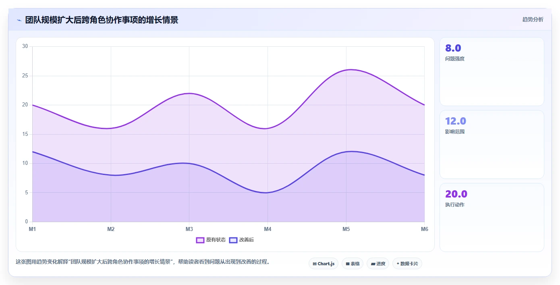Click the y-axis value 10
The image size is (560, 285).
click(x=25, y=163)
